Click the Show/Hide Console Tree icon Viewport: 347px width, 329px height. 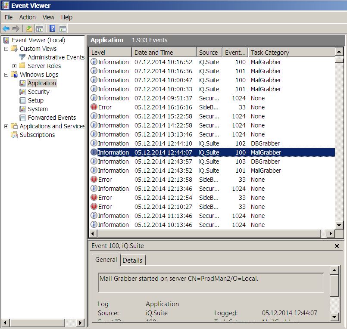[x=40, y=29]
